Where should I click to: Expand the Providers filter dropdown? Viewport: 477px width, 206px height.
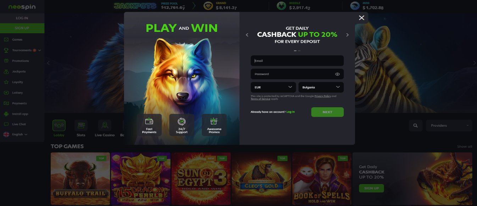coord(450,126)
